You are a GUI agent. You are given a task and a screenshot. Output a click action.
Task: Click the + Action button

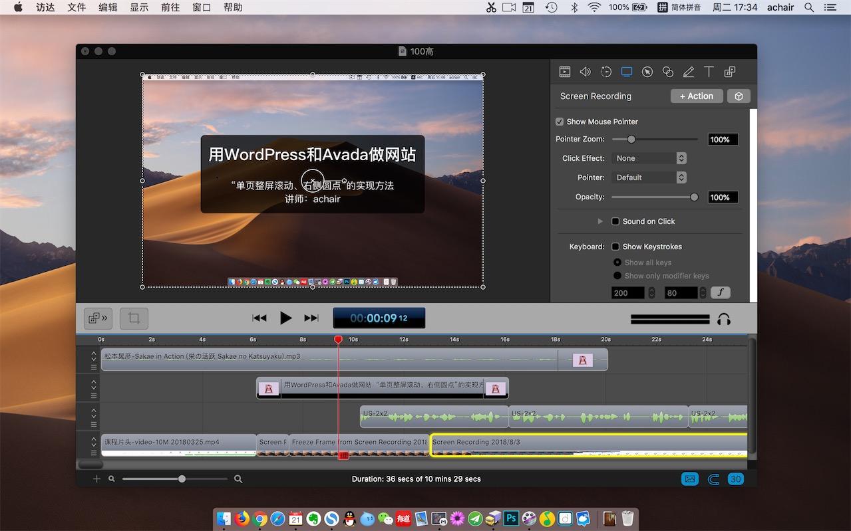coord(696,96)
